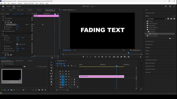Toggle animation stopwatch for Feather
177x99 pixels.
[5, 29]
